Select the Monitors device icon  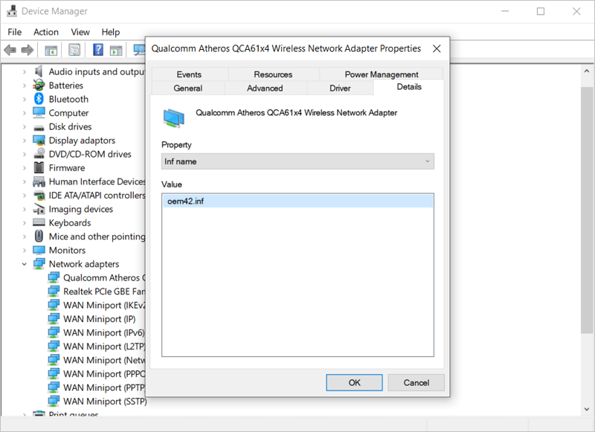pyautogui.click(x=38, y=250)
